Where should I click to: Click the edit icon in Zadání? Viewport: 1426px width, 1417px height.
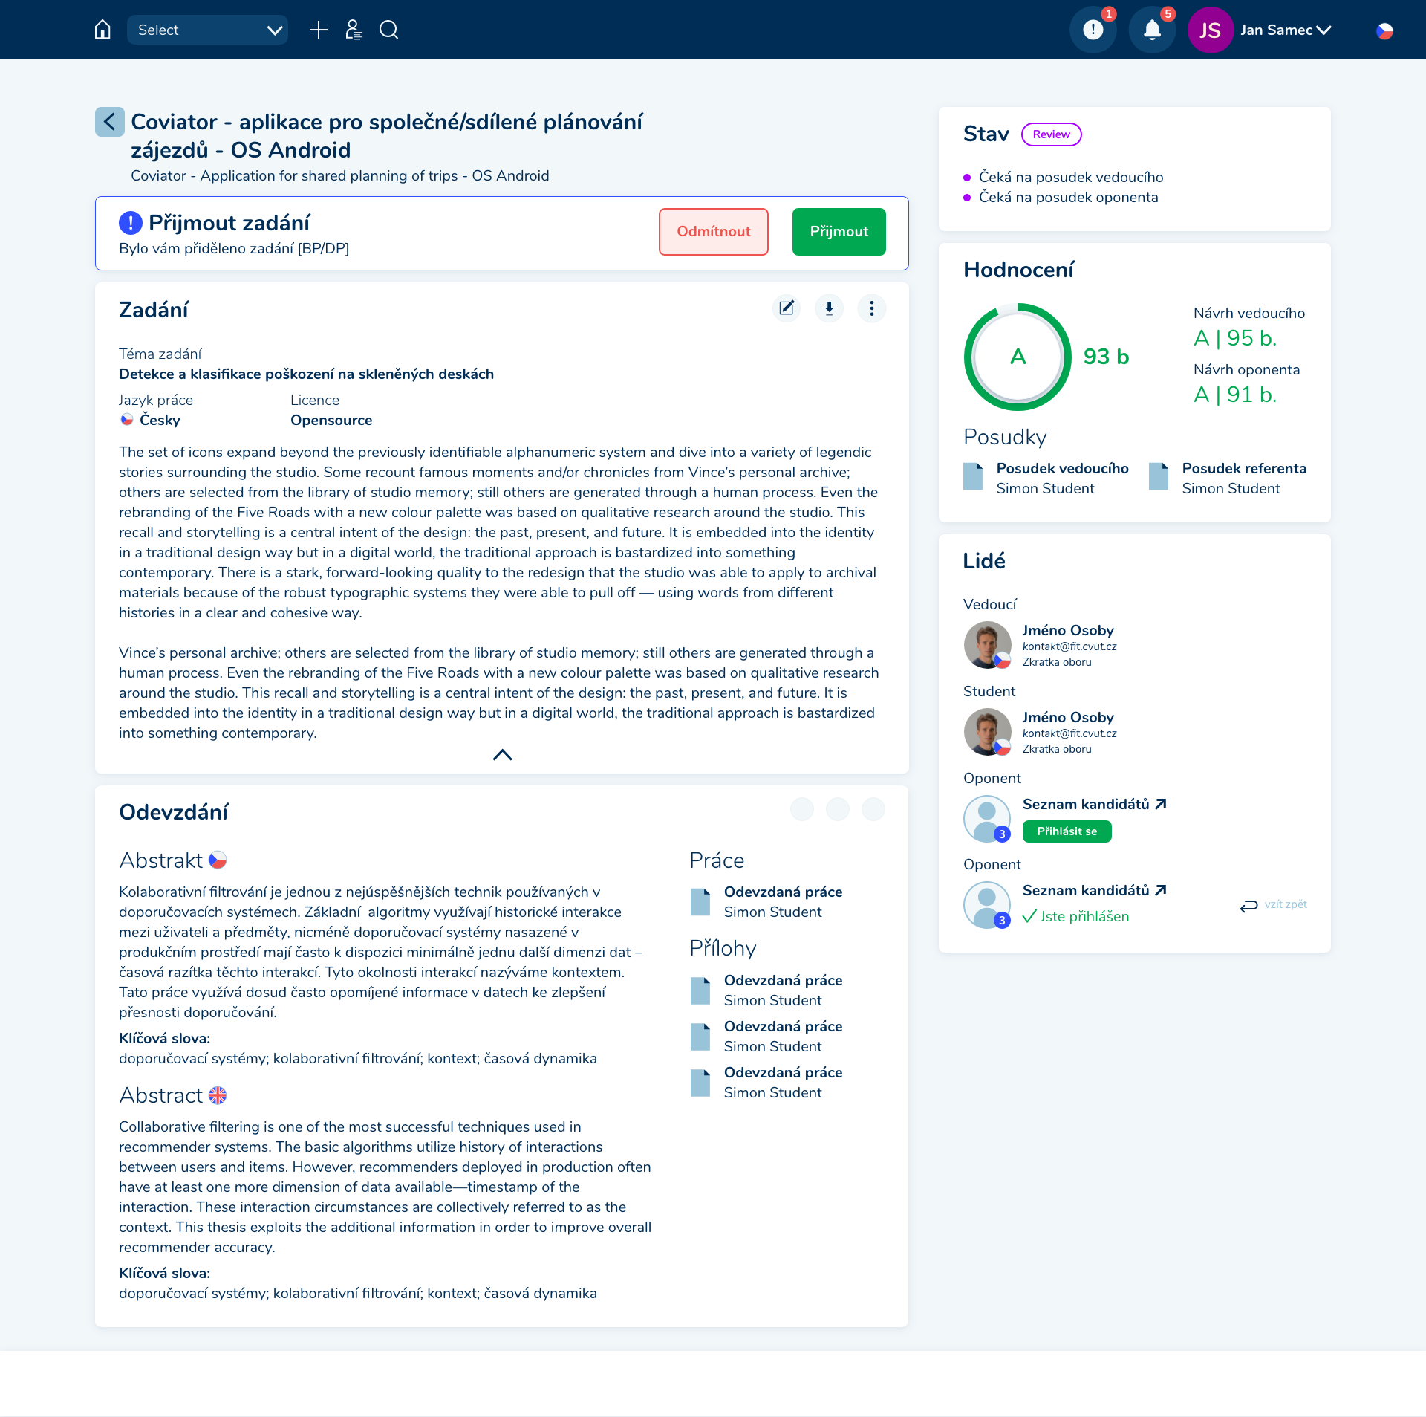point(787,308)
